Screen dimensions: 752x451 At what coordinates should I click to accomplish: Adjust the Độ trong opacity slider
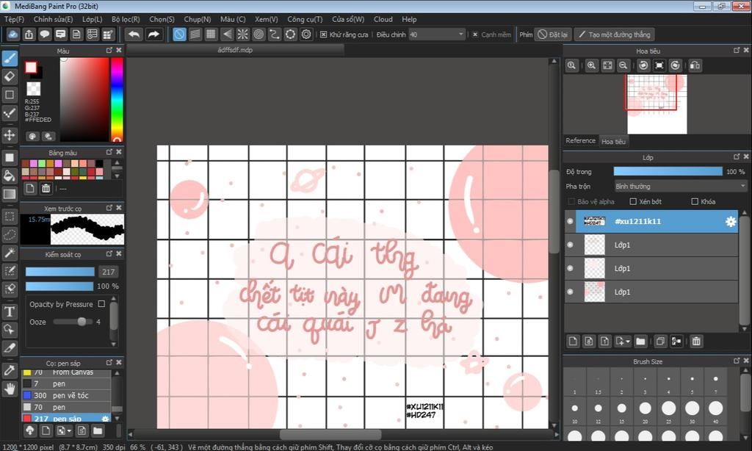click(x=668, y=171)
